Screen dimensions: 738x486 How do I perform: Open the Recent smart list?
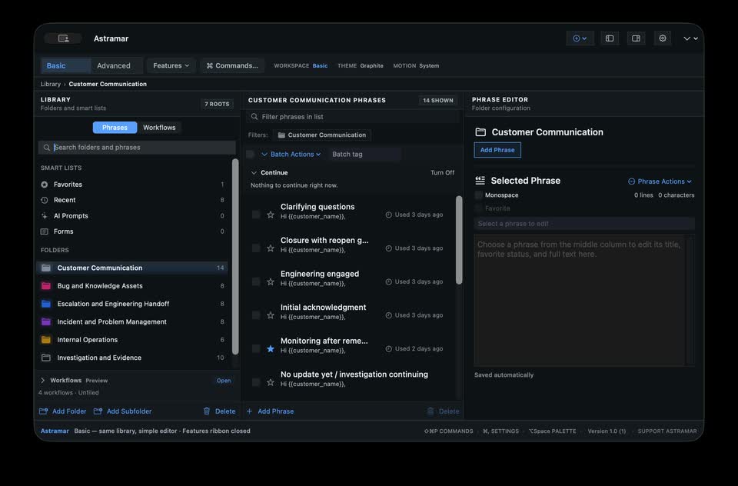[133, 200]
